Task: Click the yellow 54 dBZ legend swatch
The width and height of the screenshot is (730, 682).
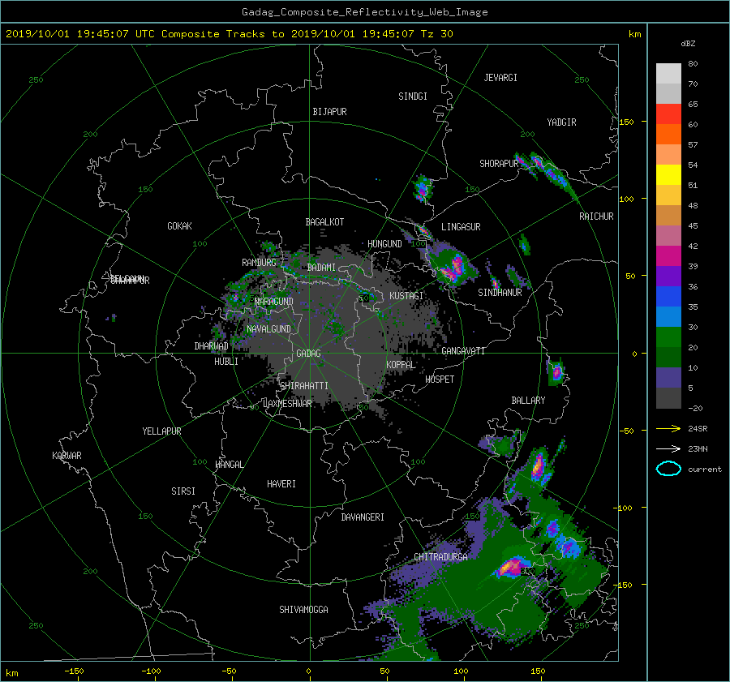Action: [x=668, y=174]
